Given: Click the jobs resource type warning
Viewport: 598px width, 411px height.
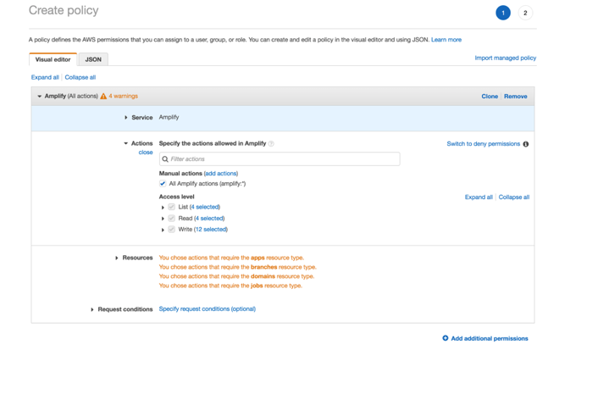Looking at the screenshot, I should coord(230,286).
